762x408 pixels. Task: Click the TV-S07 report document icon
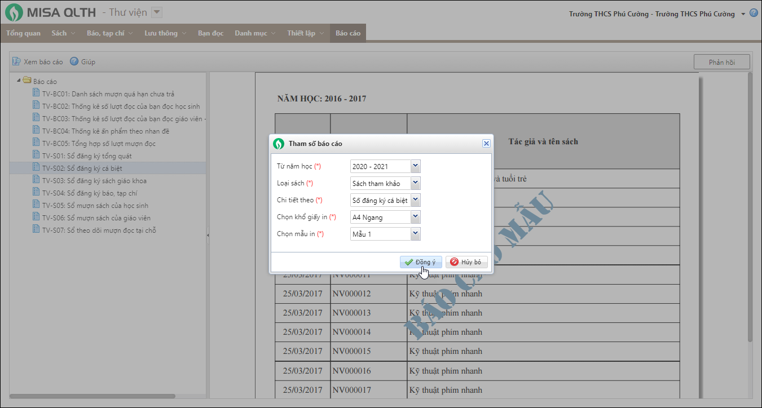click(x=36, y=230)
